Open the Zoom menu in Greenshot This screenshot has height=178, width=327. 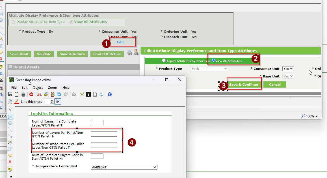[53, 88]
